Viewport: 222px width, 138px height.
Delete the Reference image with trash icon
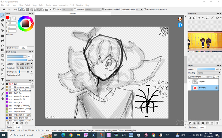tap(194, 18)
